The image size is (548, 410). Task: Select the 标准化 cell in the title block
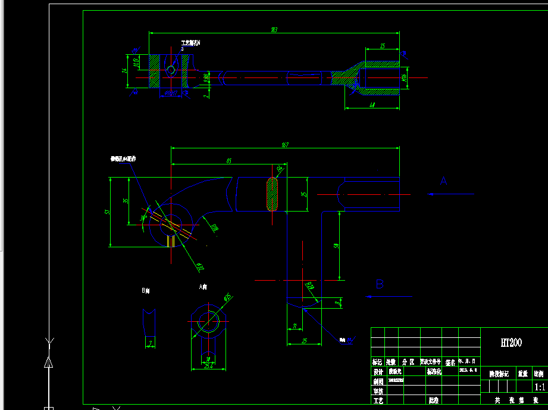[x=434, y=372]
